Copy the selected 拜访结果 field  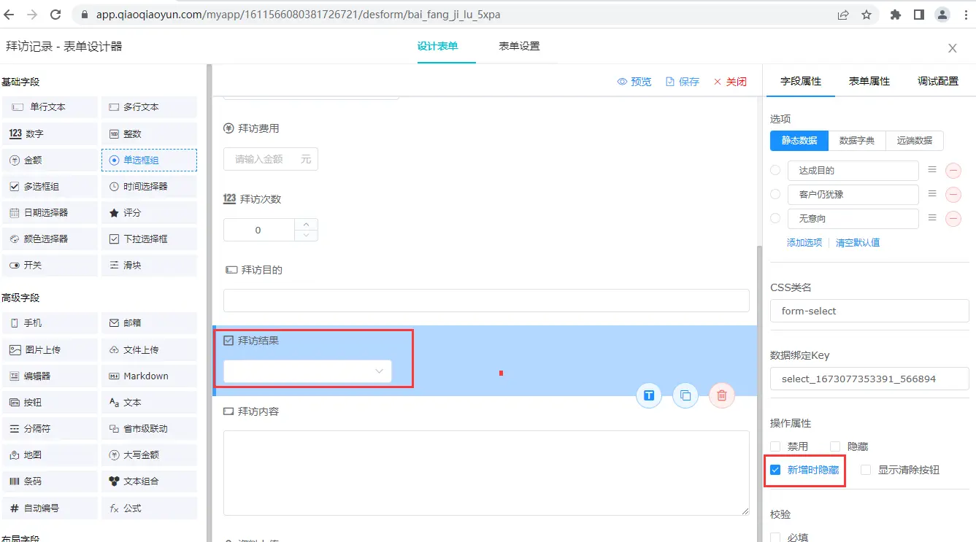click(685, 395)
